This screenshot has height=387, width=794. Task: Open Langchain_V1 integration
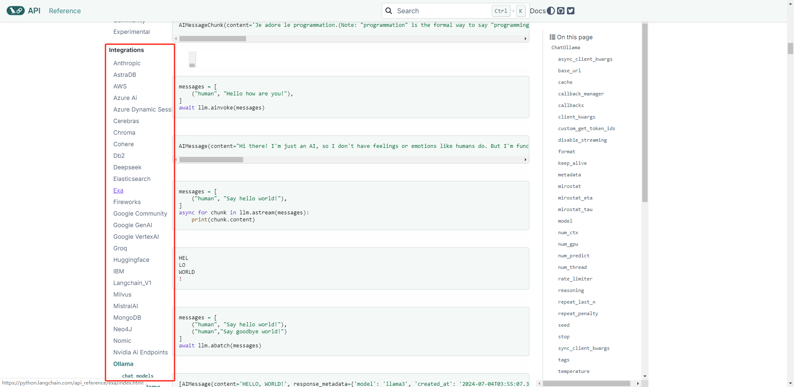[132, 283]
